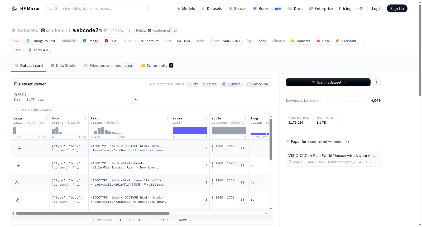
Task: Switch to the Dataset card tab
Action: (x=29, y=66)
